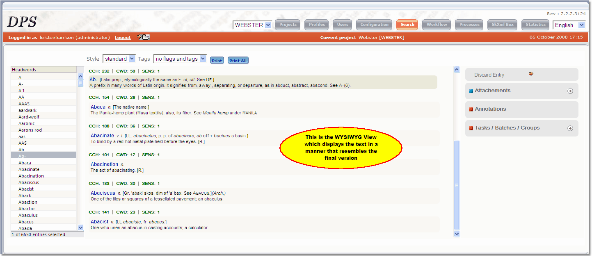Click the orange arrow beside Discard Entry

(531, 74)
